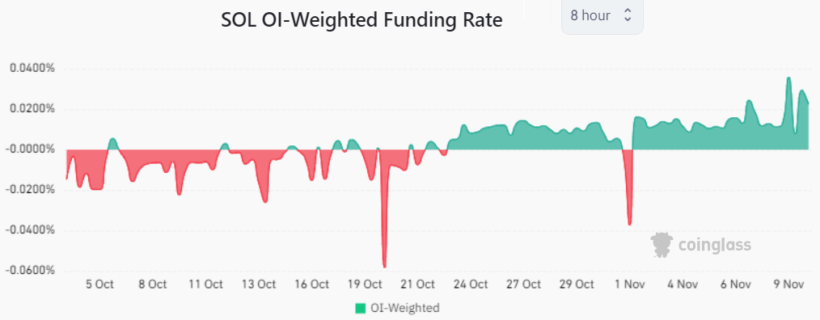Image resolution: width=820 pixels, height=320 pixels.
Task: Select the 13 Oct date axis label
Action: tap(259, 284)
